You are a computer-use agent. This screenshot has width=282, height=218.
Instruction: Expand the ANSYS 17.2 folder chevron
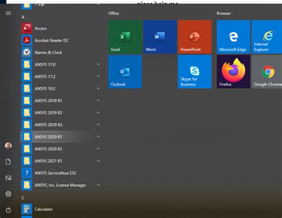coord(98,76)
